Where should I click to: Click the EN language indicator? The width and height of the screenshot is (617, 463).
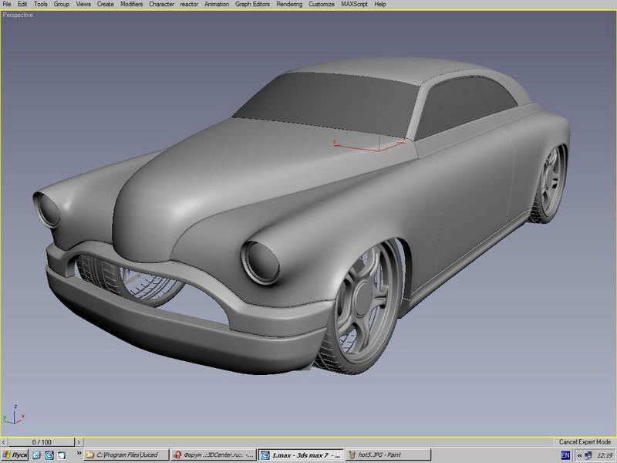(565, 455)
